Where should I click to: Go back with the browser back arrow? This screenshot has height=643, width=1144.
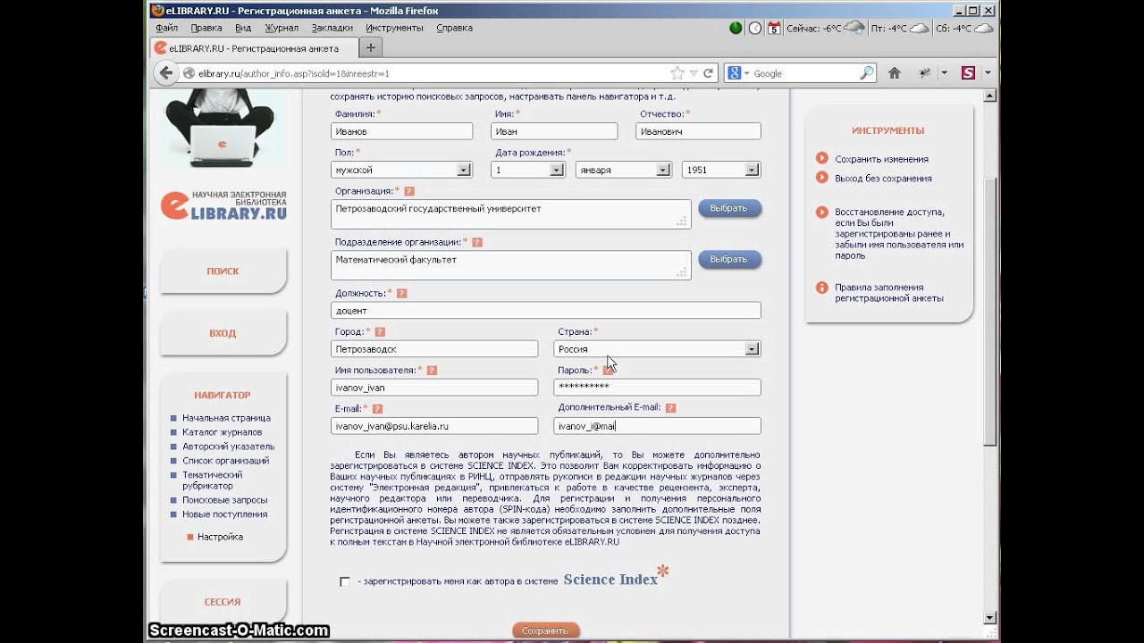164,73
